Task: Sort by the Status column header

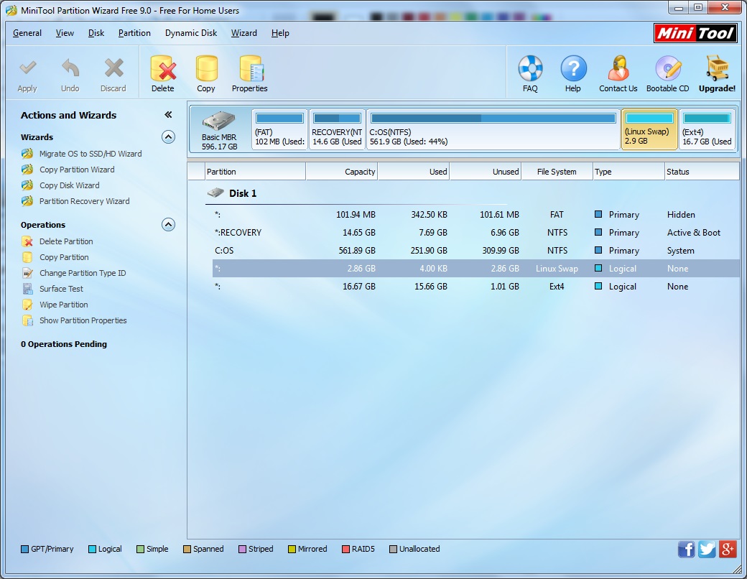Action: 702,172
